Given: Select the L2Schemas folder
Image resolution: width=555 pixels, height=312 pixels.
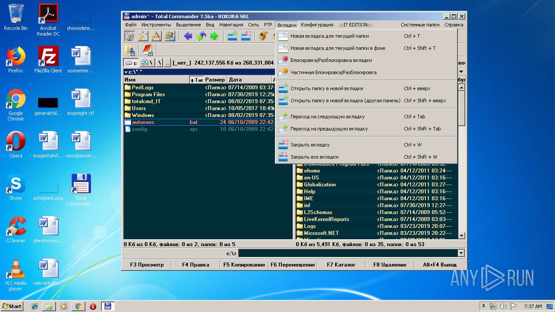Looking at the screenshot, I should click(376, 212).
